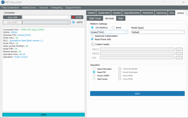Screen dimensions: 188x118
Task: Minimize the DFT Pro window
Action: point(163,2)
